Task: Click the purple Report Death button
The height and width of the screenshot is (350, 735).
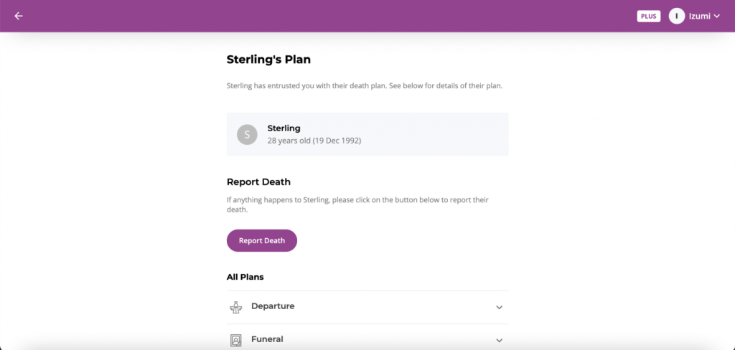Action: coord(261,240)
